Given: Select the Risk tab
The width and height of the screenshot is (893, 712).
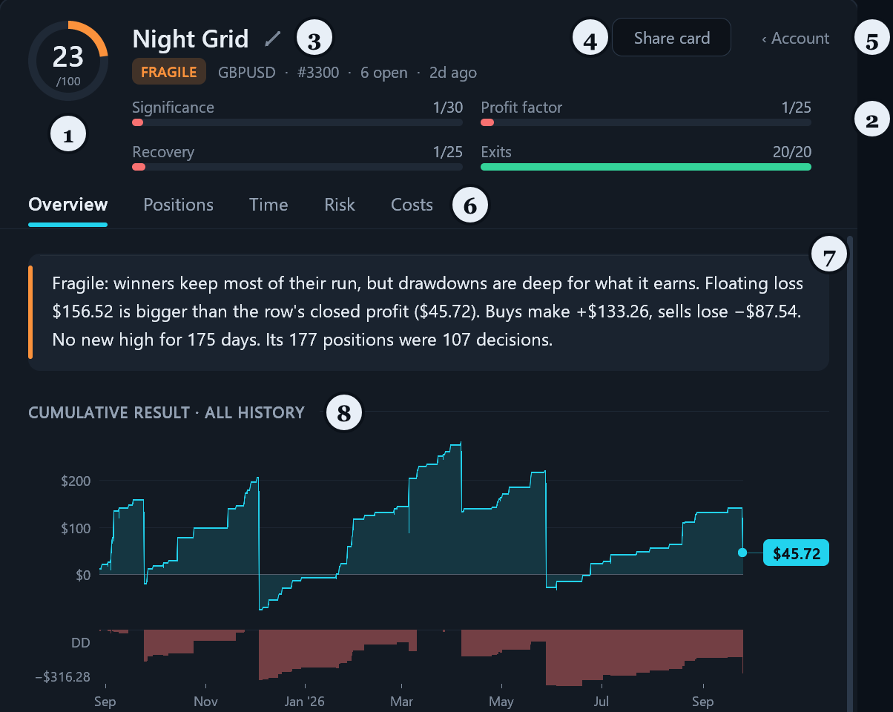Looking at the screenshot, I should (340, 205).
